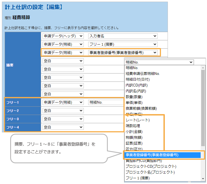The height and width of the screenshot is (184, 207).
Task: Click the scroll up arrow of the list
Action: (203, 68)
